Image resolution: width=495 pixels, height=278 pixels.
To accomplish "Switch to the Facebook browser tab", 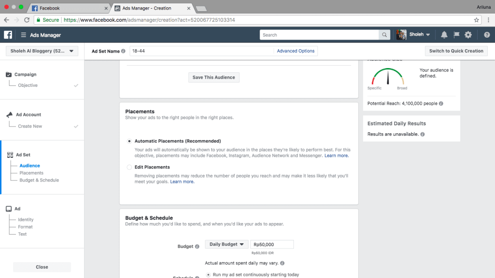I will tap(69, 8).
